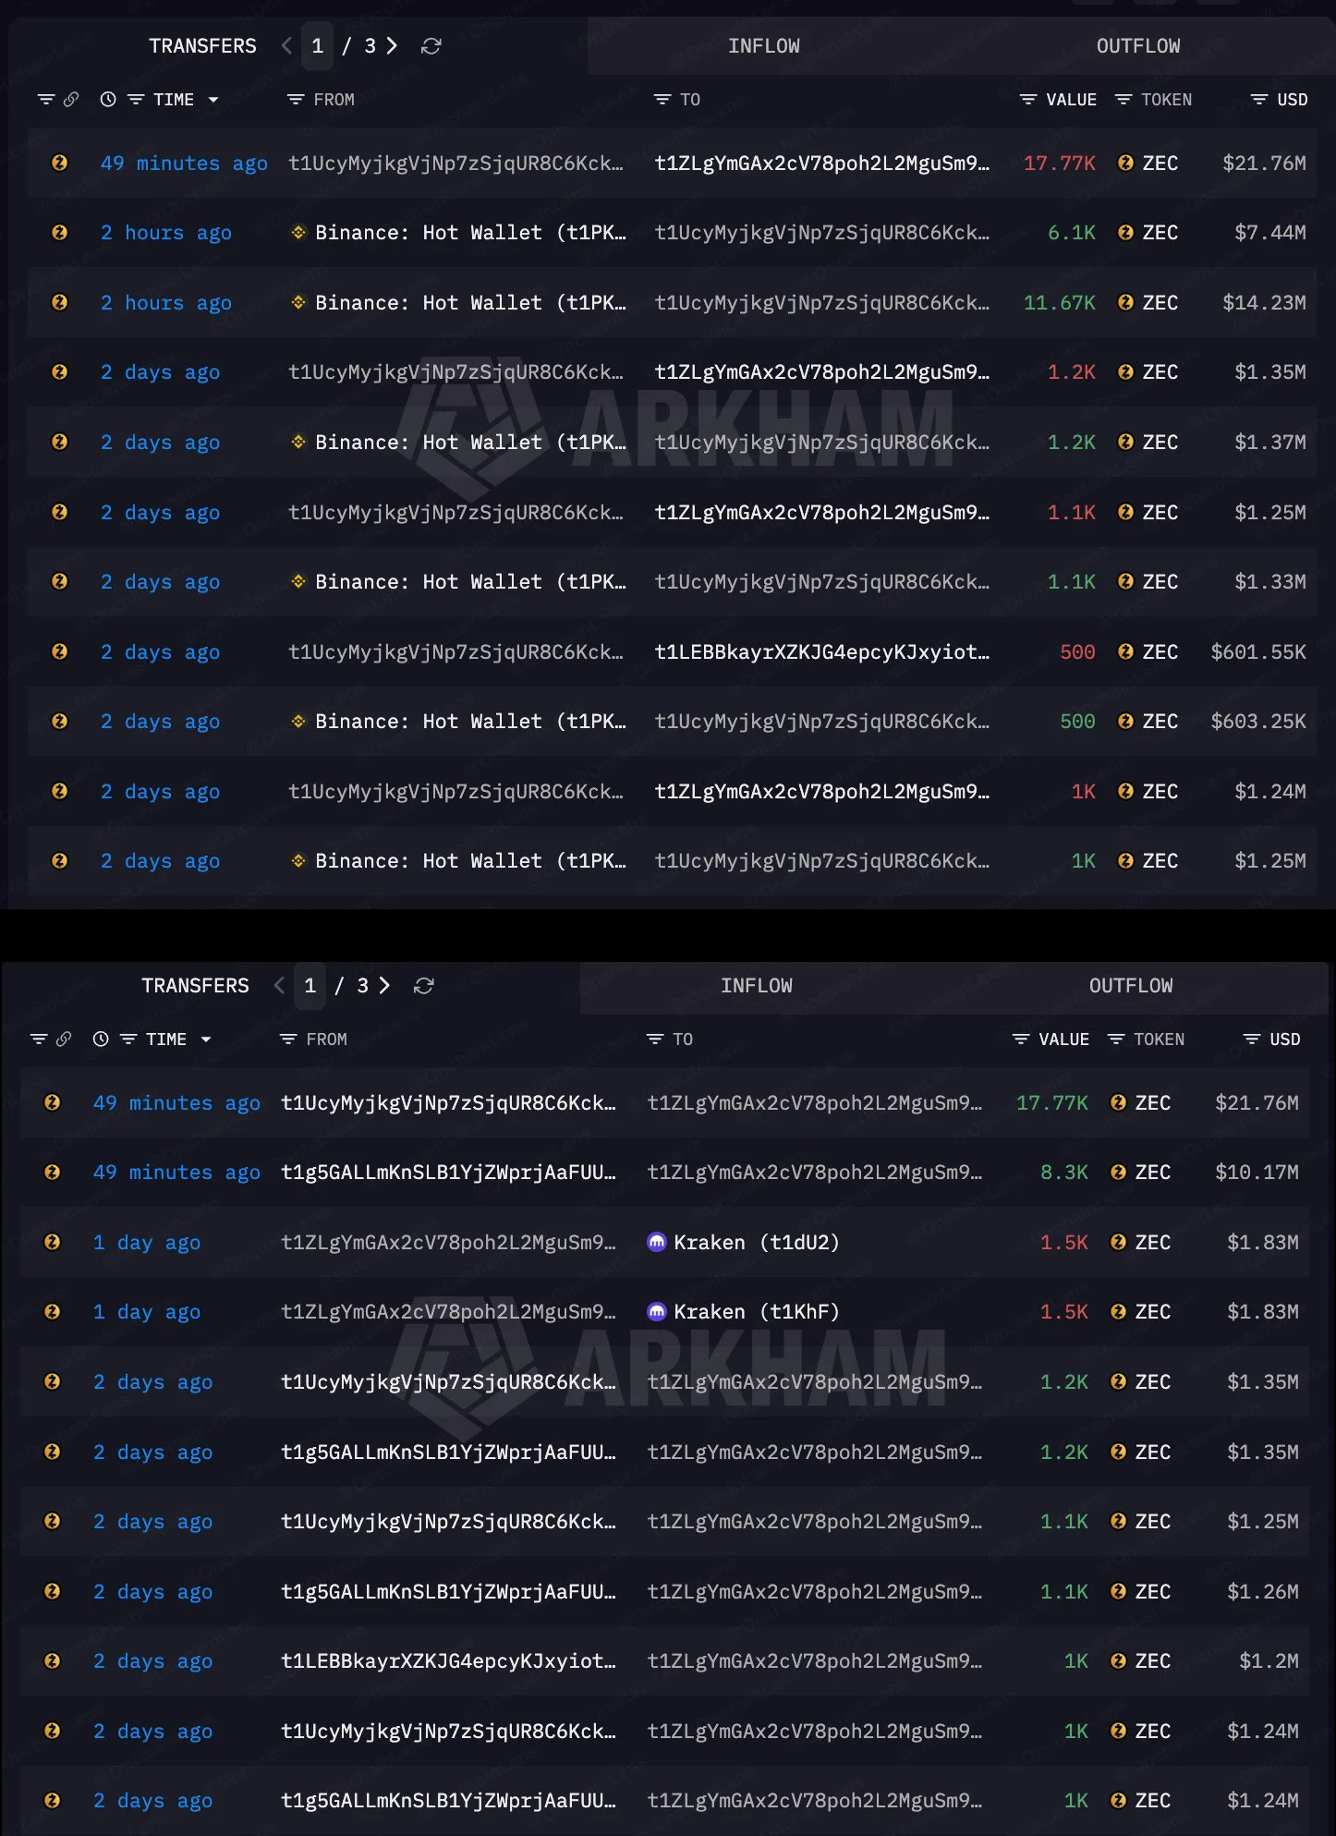Click the Kraken icon beside Kraken (t1dU2)

coord(657,1242)
